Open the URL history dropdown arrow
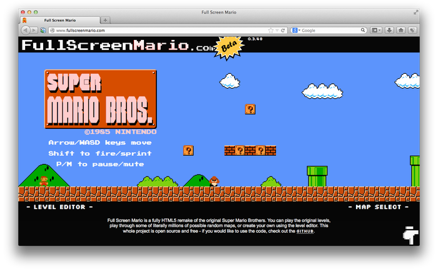Viewport: 438px width, 269px height. (x=277, y=31)
